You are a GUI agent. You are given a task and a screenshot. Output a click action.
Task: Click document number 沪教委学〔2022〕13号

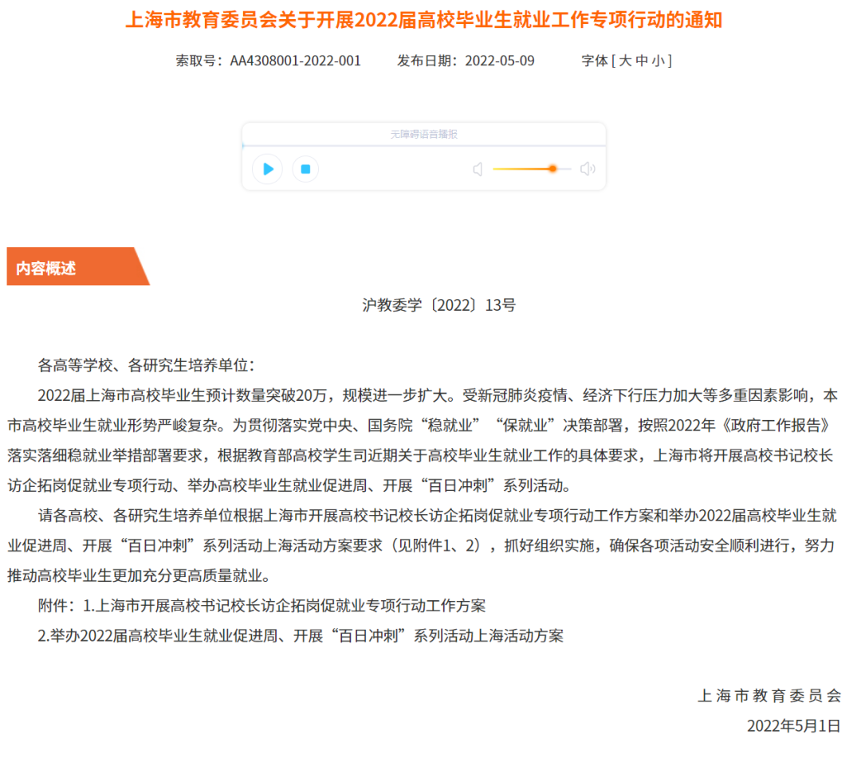pos(439,305)
